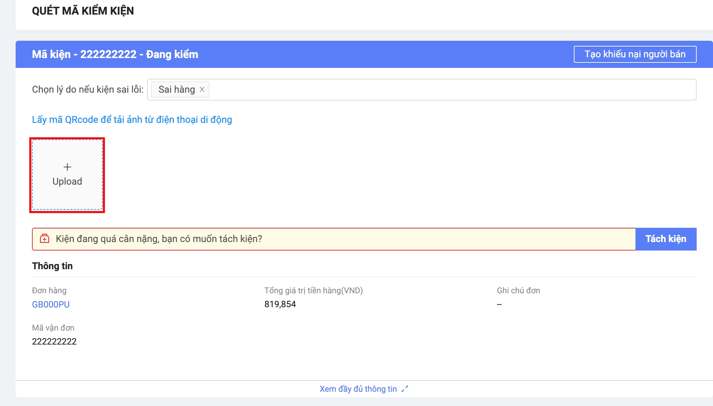Click the "Sai hàng" tag label

[177, 90]
